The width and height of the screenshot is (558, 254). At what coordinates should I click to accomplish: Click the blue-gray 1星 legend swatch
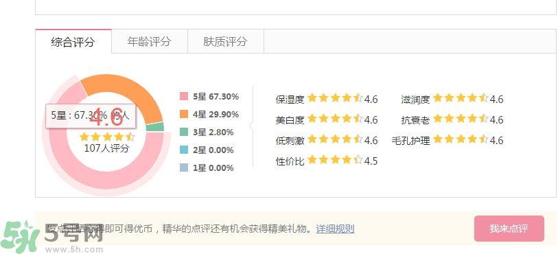[x=184, y=168]
